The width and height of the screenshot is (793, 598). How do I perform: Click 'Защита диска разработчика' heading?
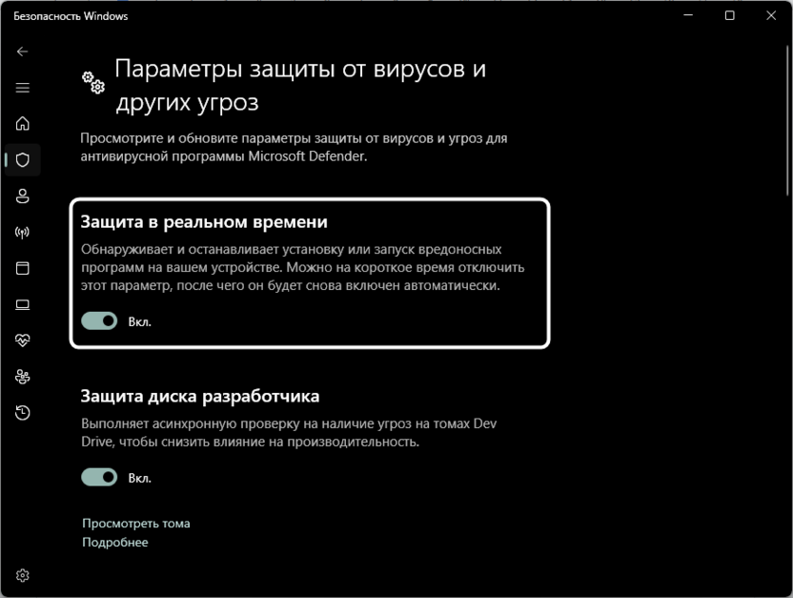200,396
